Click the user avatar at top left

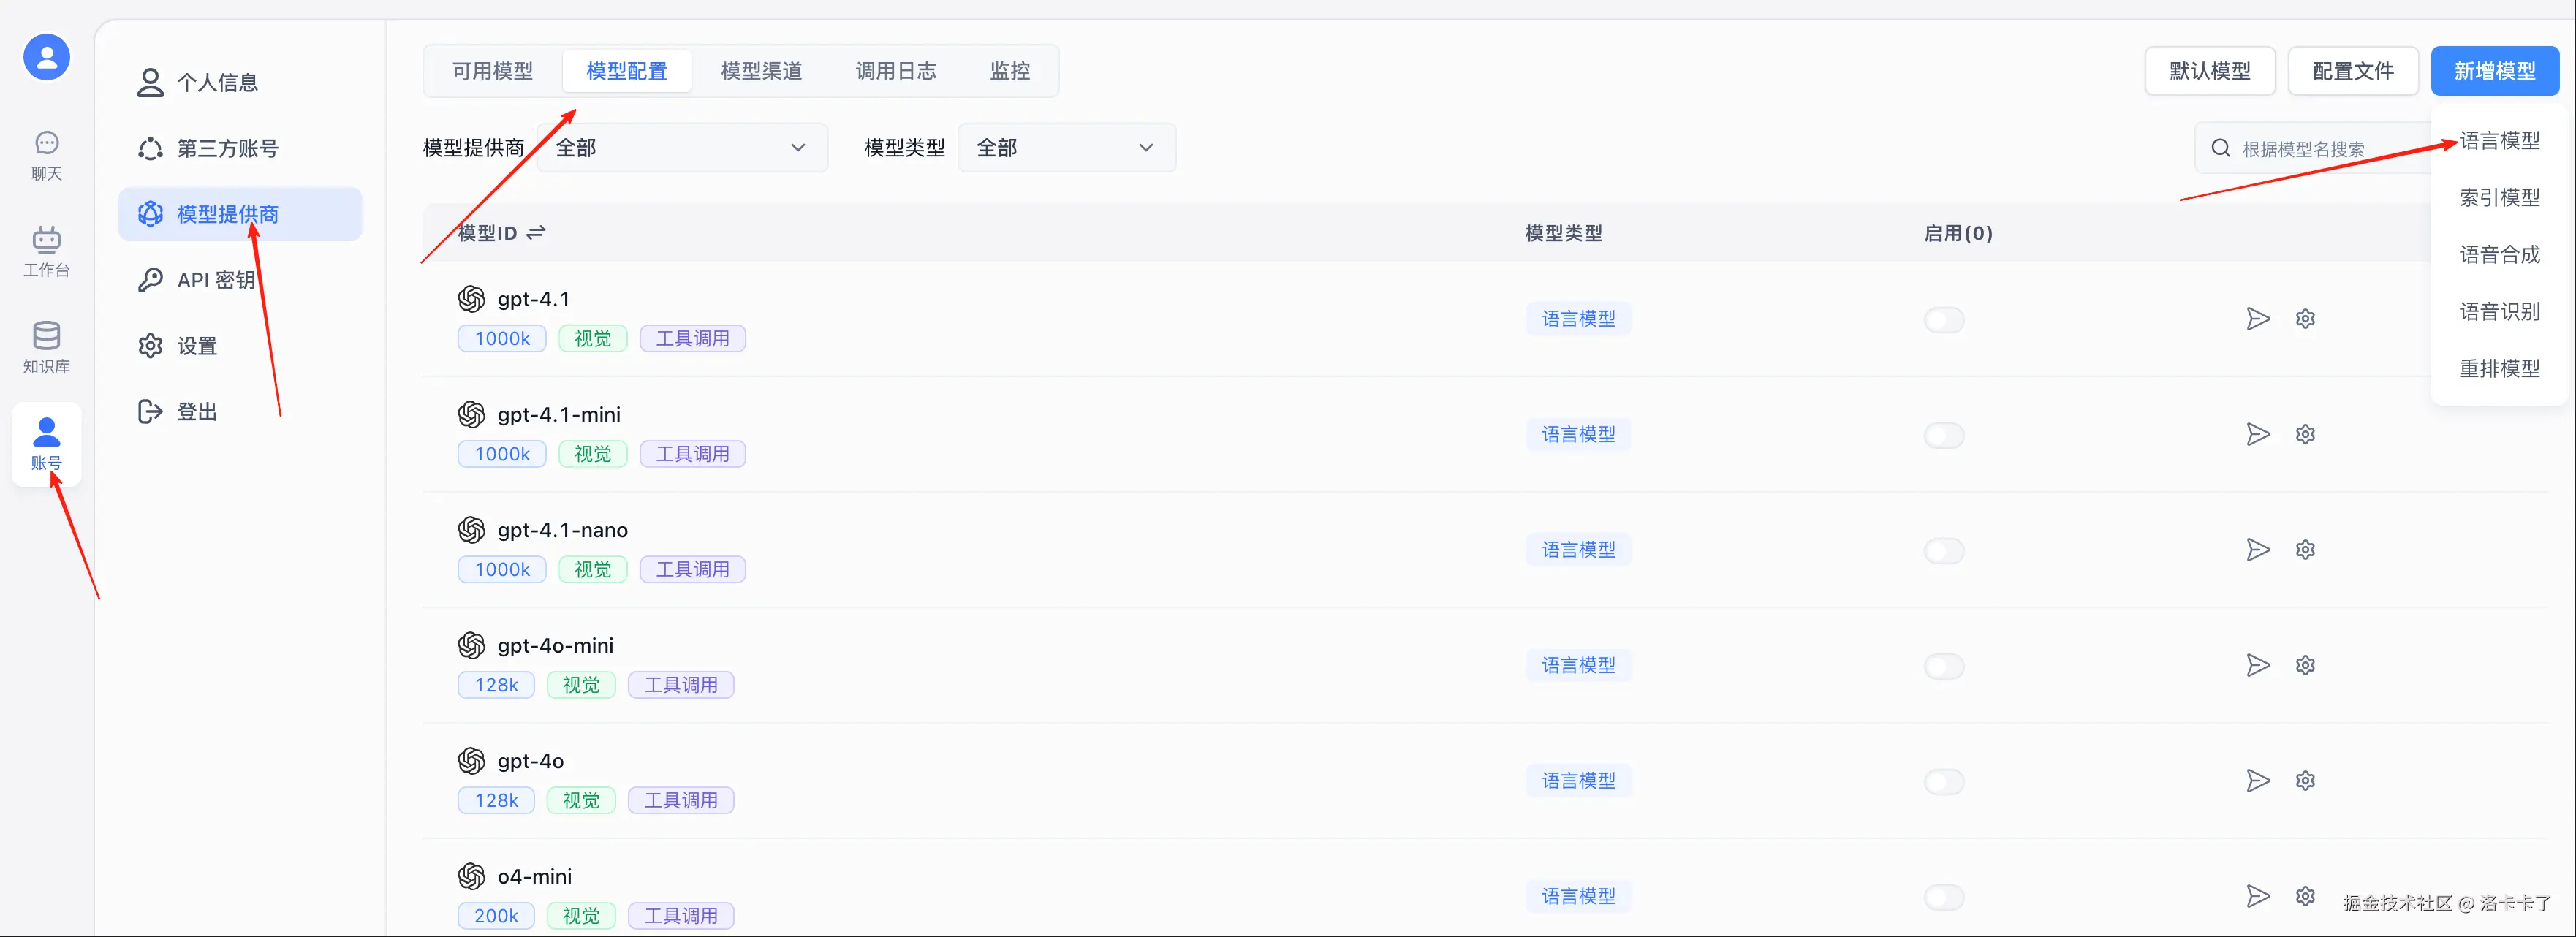[46, 57]
